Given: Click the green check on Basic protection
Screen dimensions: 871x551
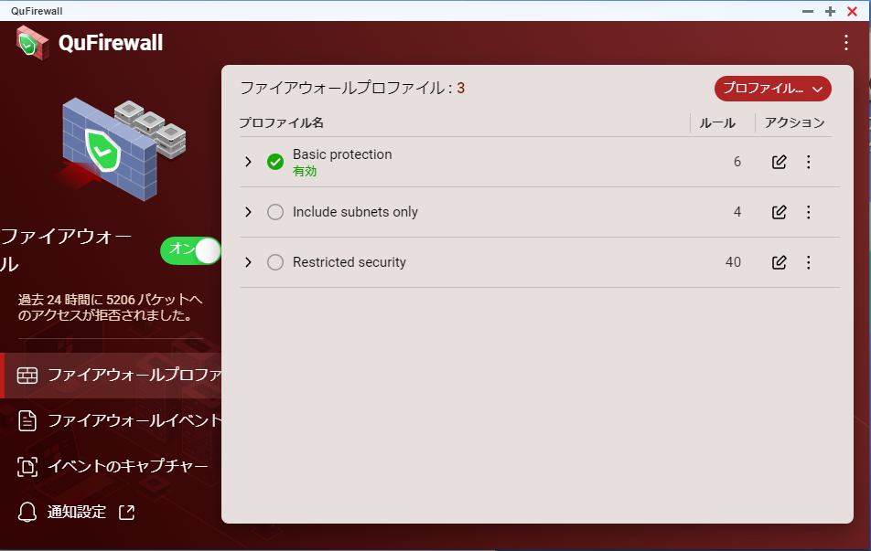Looking at the screenshot, I should tap(275, 162).
